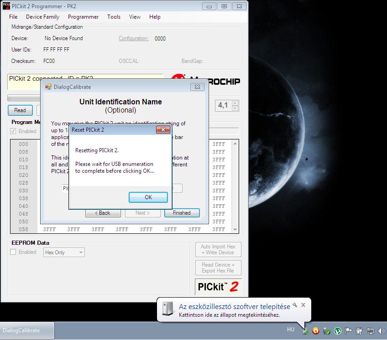The image size is (387, 340).
Task: Click the Finished button in DialogCalibrate
Action: pos(182,213)
